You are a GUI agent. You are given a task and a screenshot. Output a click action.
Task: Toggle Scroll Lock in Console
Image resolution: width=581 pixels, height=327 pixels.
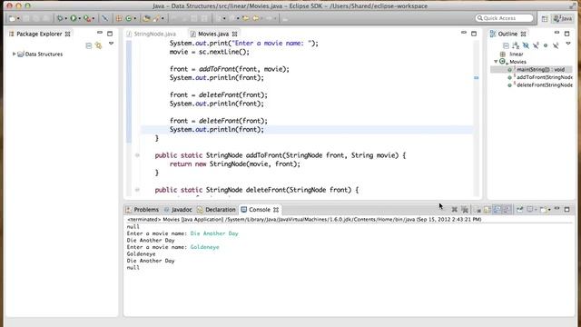tap(487, 210)
